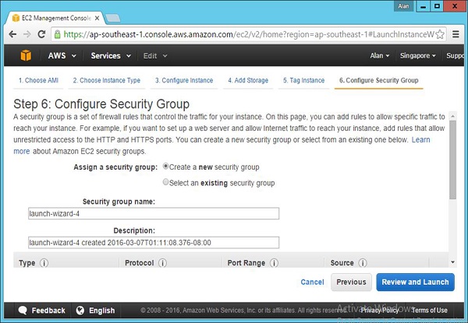This screenshot has width=468, height=323.
Task: Click the info icon beside Type
Action: [x=44, y=263]
